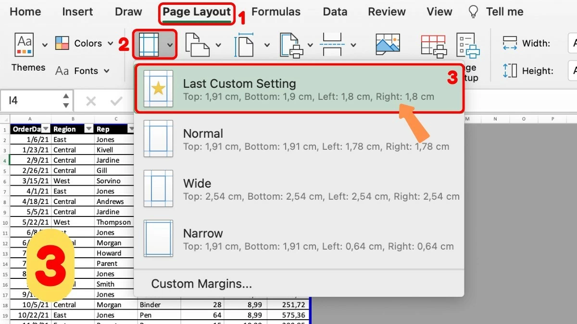Click the Background picture icon

[388, 43]
